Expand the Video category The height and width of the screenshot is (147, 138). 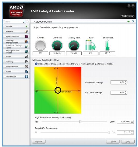pyautogui.click(x=16, y=57)
